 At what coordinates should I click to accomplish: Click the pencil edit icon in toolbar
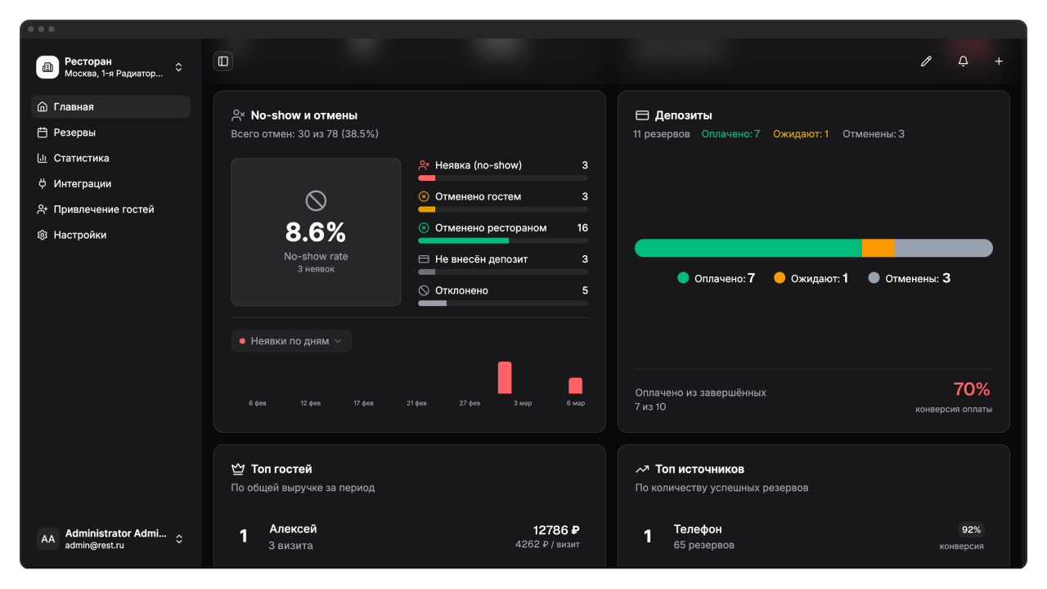(x=926, y=61)
